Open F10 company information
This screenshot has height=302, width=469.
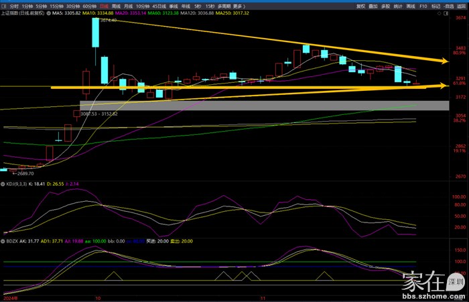(422, 4)
